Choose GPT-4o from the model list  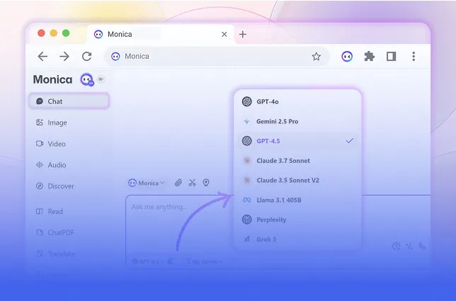(x=297, y=101)
